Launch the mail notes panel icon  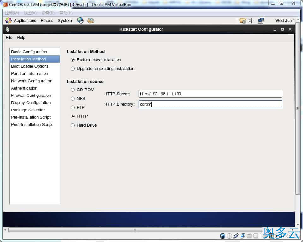(x=90, y=21)
